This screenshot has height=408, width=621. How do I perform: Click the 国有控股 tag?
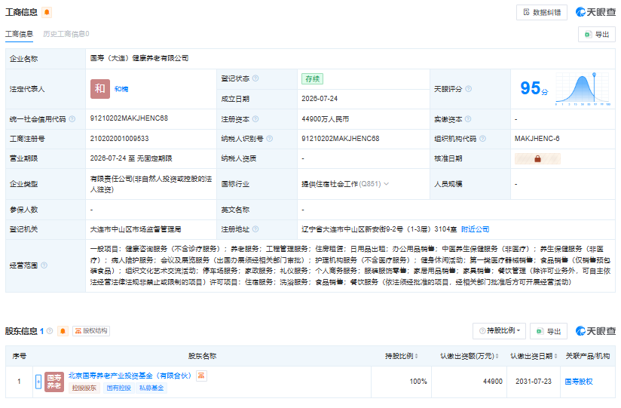pos(118,388)
